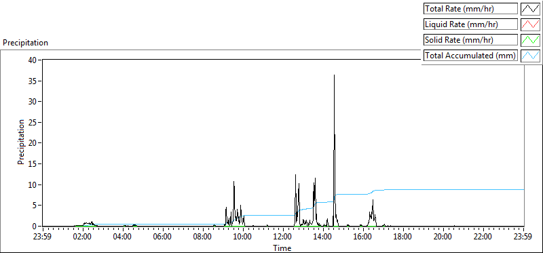Click the 40 y-axis maximum value
The image size is (543, 253).
[33, 60]
